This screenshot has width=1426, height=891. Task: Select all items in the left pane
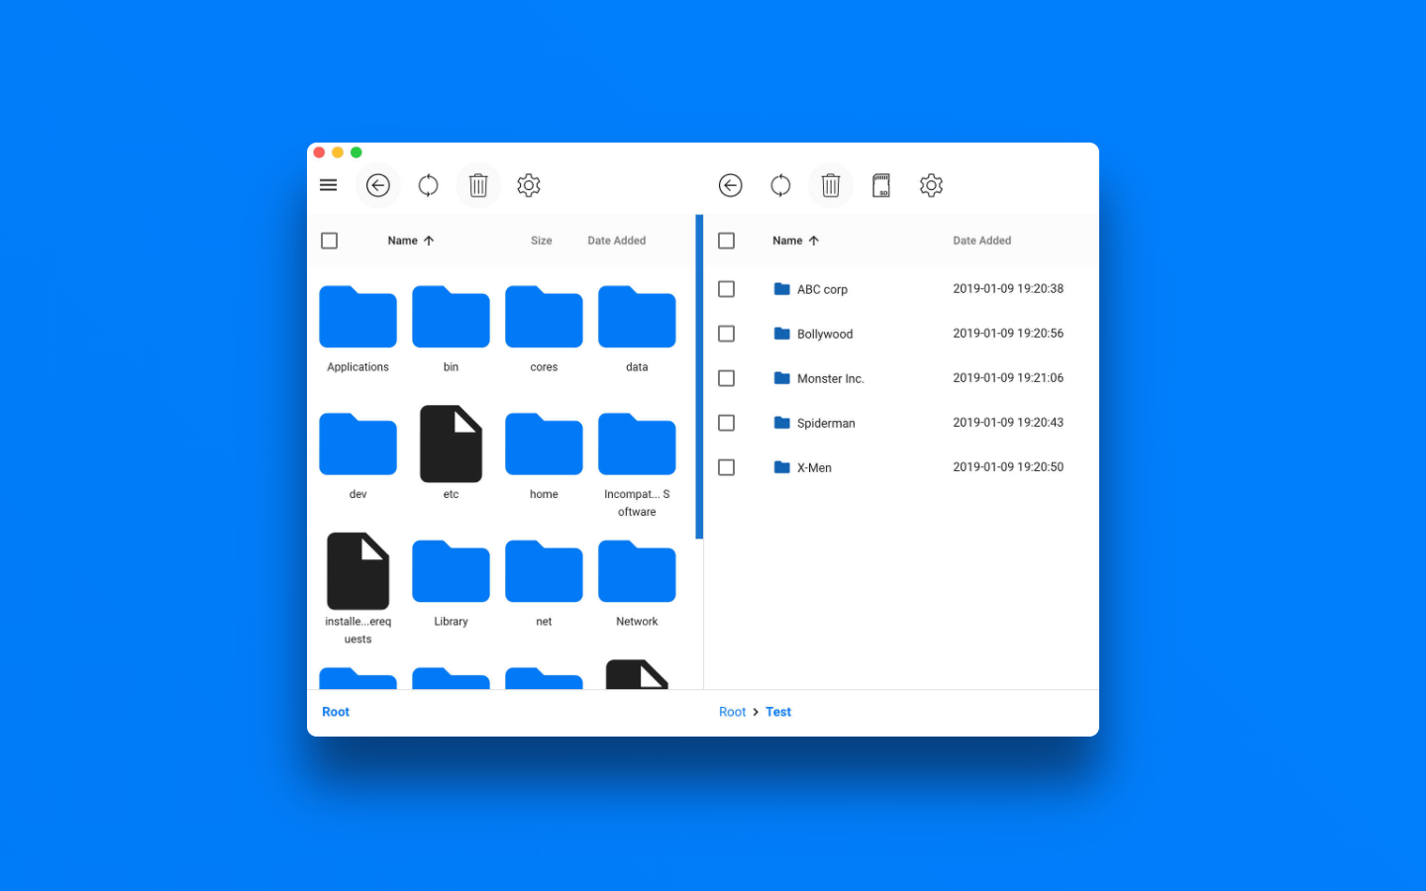[329, 240]
